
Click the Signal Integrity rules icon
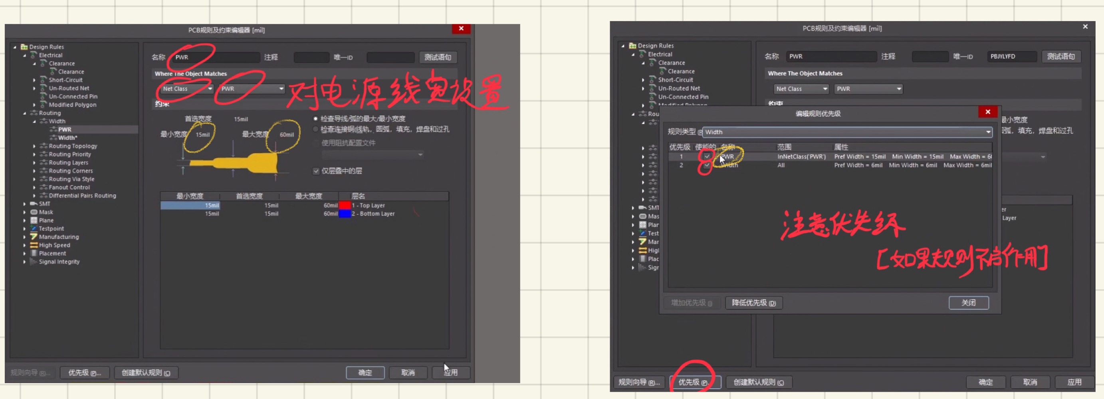34,262
